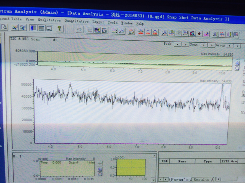Click the second chromatogram search toolbar icon

tap(23, 28)
